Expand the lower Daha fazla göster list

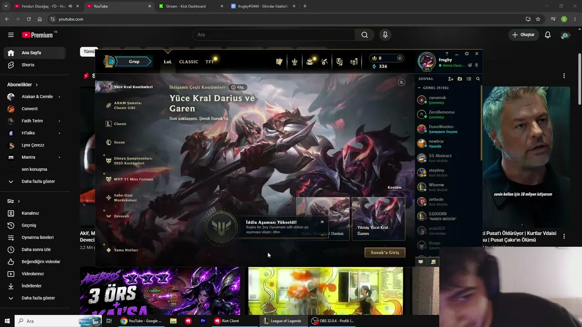click(x=35, y=298)
